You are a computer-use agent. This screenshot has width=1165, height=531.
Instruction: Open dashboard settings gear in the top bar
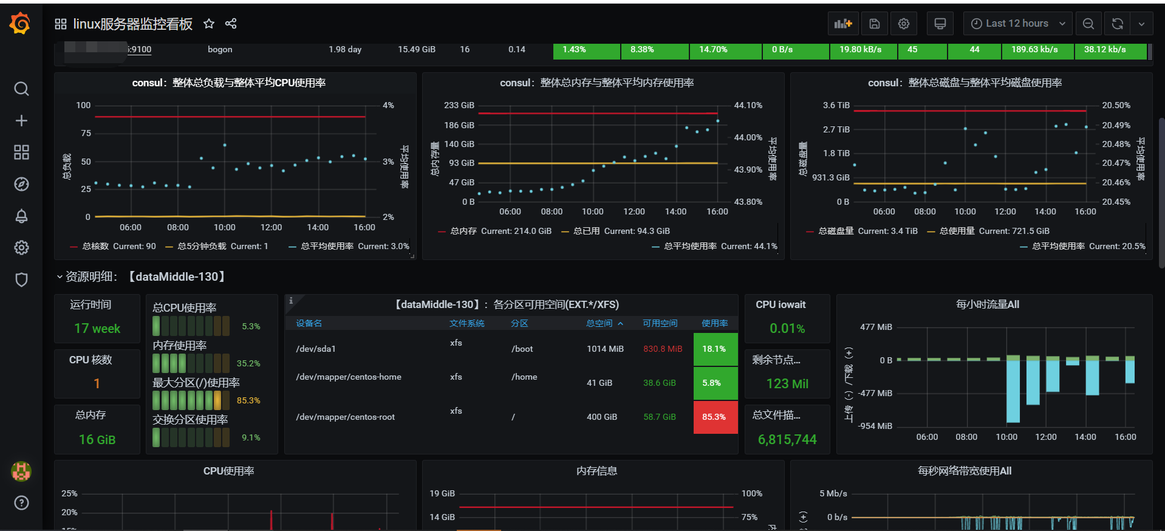904,24
